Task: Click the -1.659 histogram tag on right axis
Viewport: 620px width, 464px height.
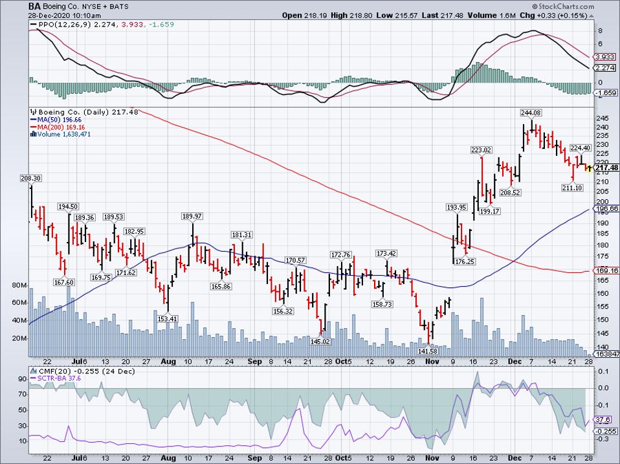Action: click(x=605, y=93)
